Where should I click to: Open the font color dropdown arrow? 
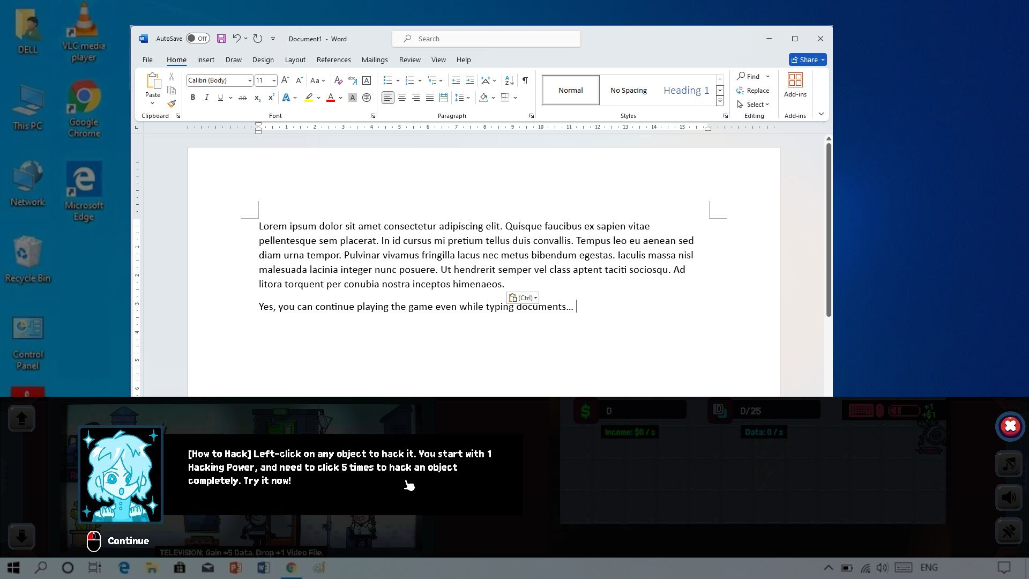click(x=339, y=98)
